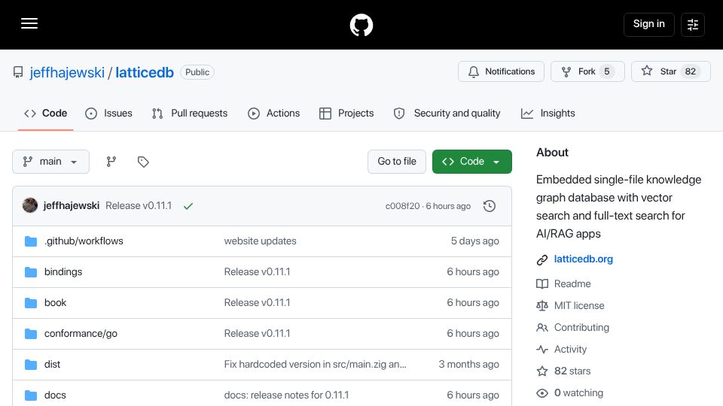The height and width of the screenshot is (406, 723).
Task: View tags via the tag icon
Action: click(143, 162)
